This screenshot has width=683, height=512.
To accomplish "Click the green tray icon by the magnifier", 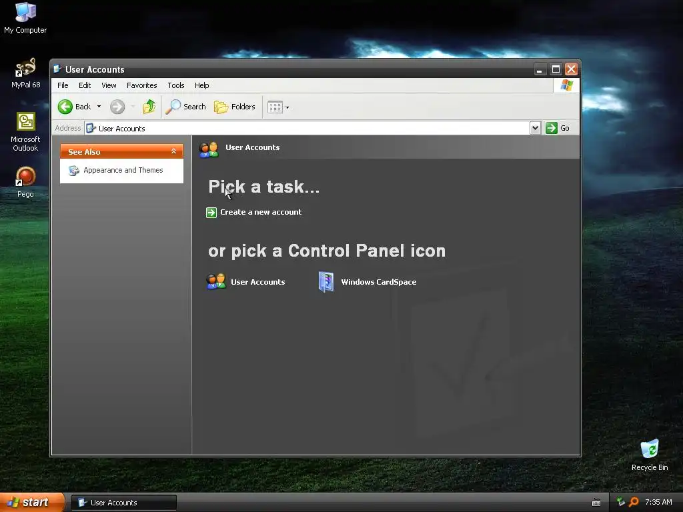I will [x=621, y=502].
